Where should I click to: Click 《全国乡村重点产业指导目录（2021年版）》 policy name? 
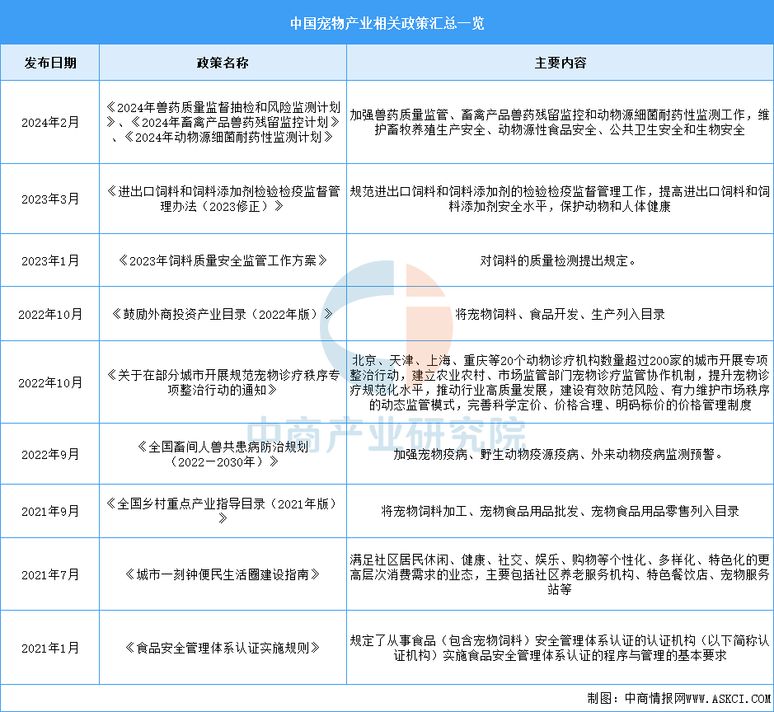point(223,511)
